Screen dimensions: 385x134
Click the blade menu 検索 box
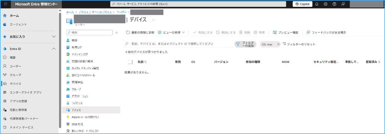(x=89, y=33)
